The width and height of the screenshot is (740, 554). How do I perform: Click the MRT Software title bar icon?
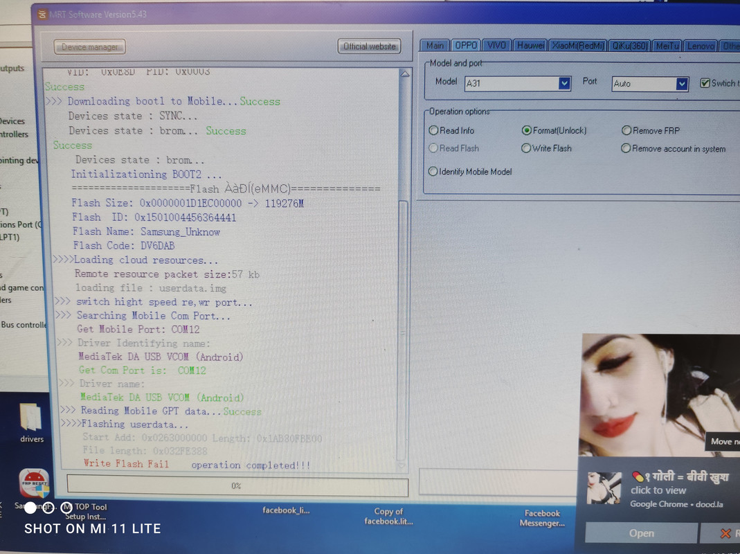coord(42,14)
